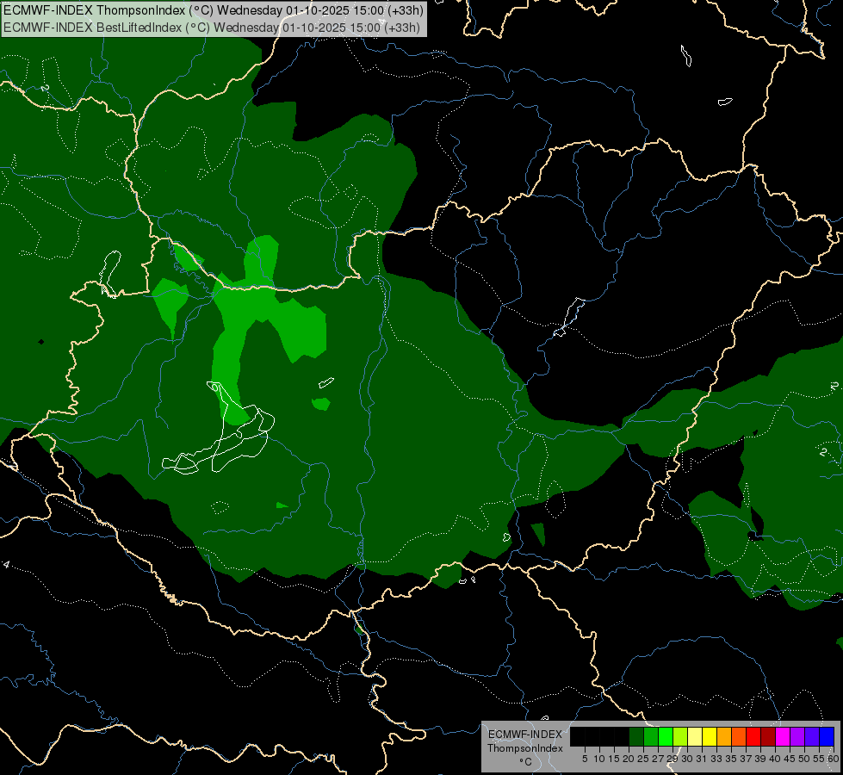Screen dimensions: 843x775
Task: Select the violet 50–55 legend swatch
Action: (812, 736)
